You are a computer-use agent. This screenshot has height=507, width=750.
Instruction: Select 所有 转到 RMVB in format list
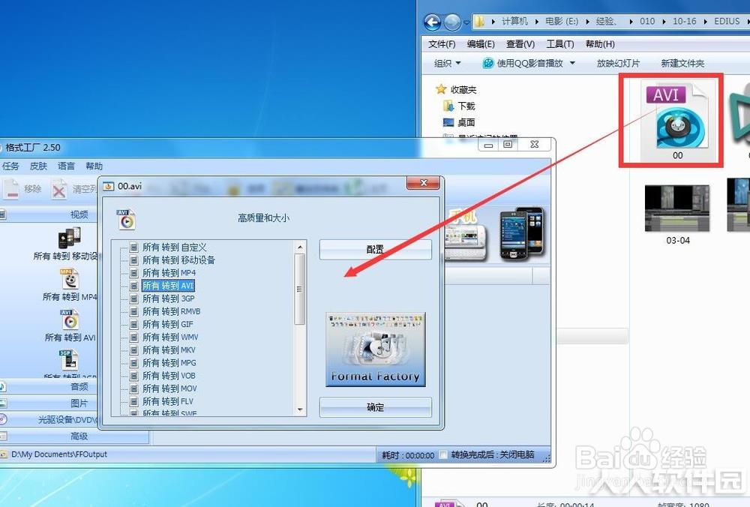click(x=171, y=311)
